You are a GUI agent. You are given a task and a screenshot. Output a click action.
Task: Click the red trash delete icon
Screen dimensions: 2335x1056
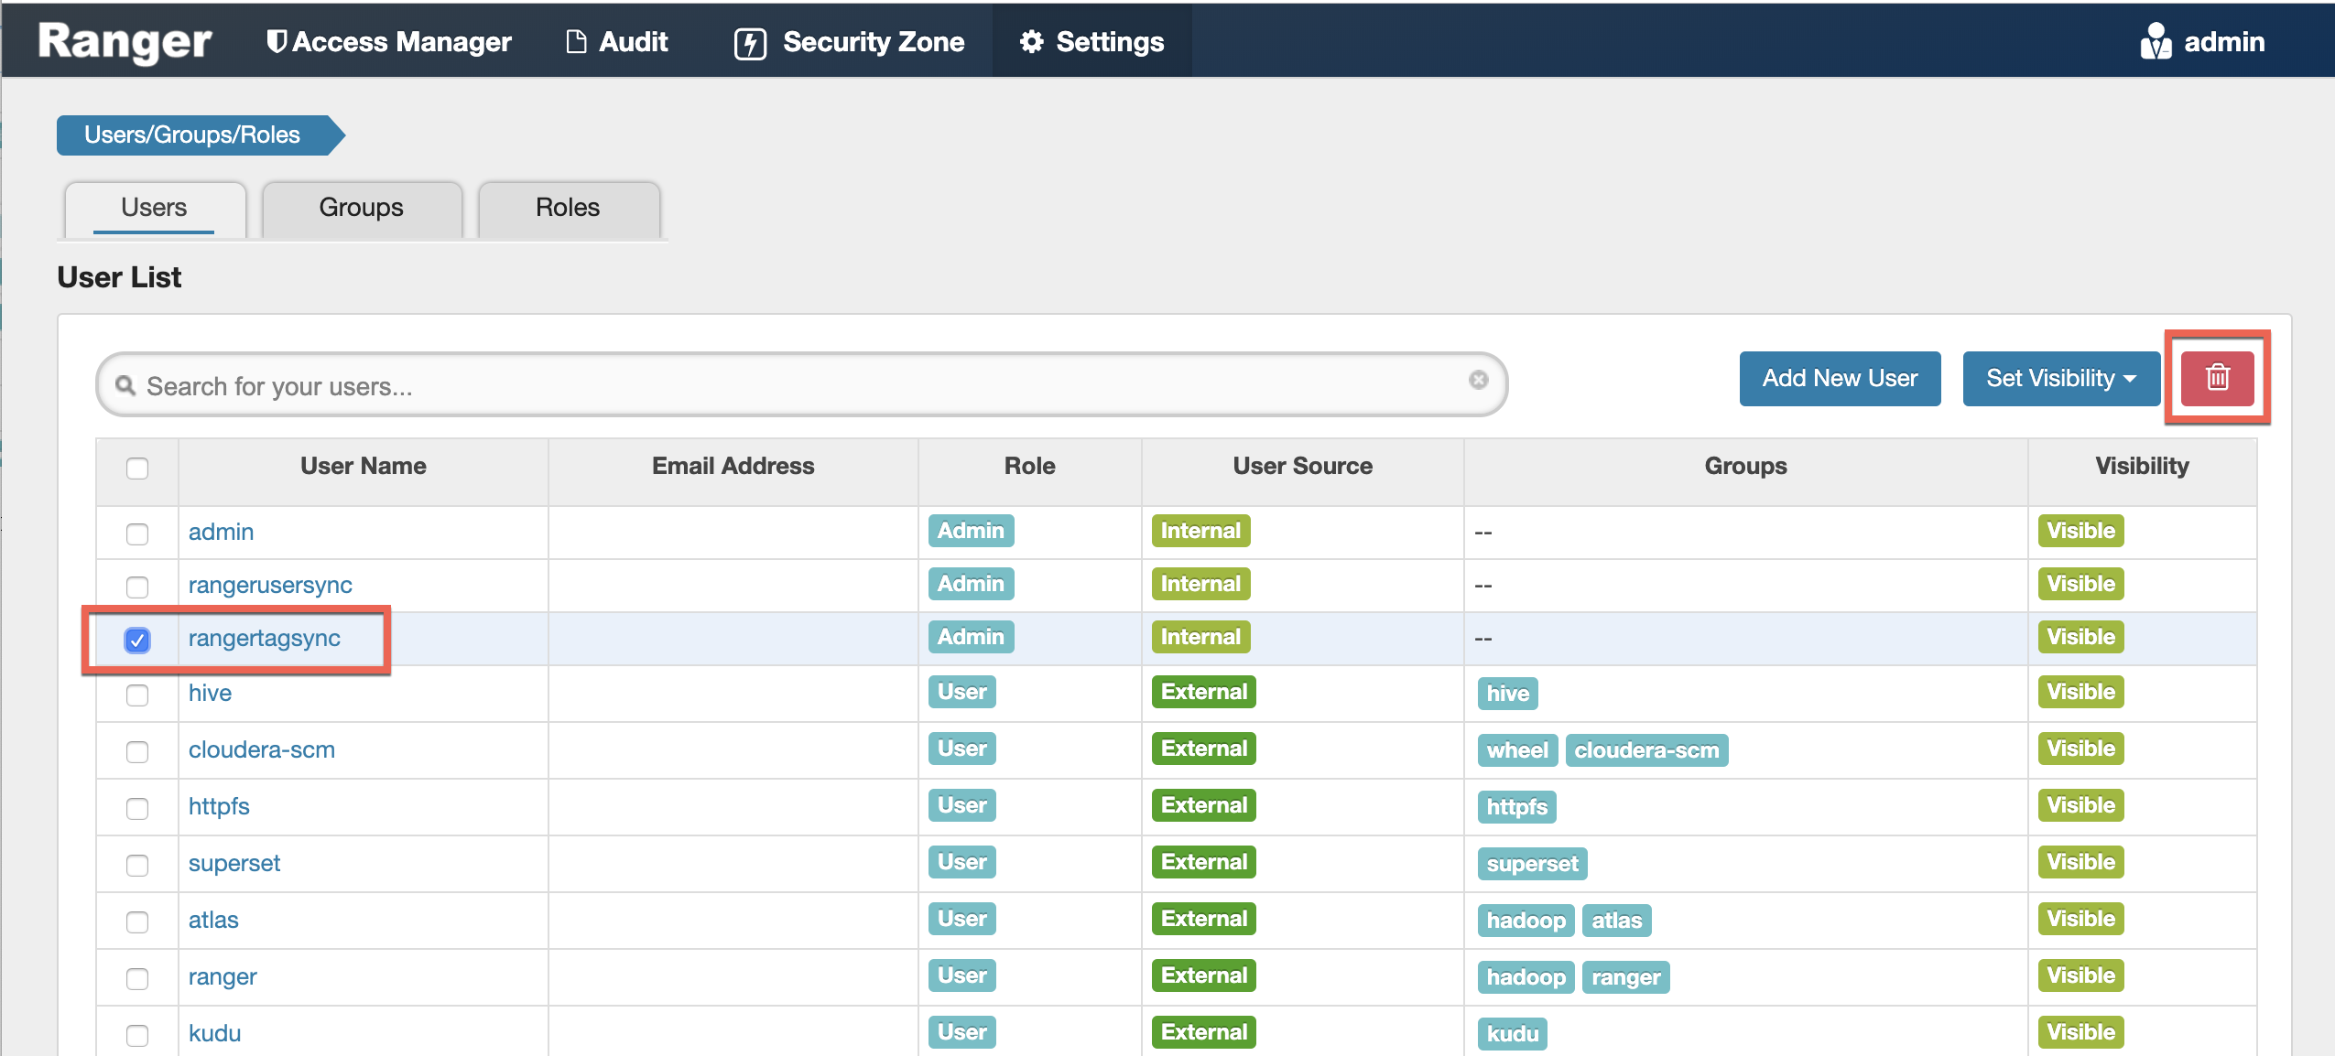(x=2217, y=378)
